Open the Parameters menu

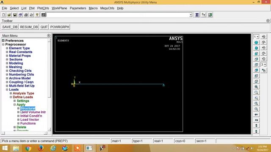[78, 8]
